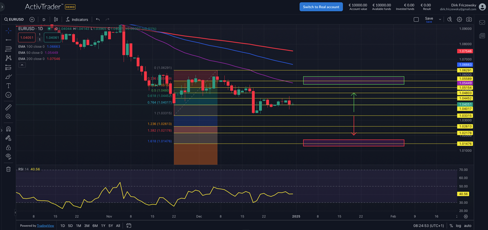Screen dimensions: 488x230
Task: Click the undo arrow in the toolbar
Action: point(98,19)
